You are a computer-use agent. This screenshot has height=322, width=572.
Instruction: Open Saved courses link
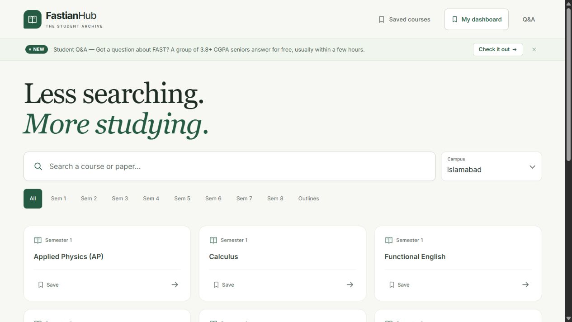point(404,19)
